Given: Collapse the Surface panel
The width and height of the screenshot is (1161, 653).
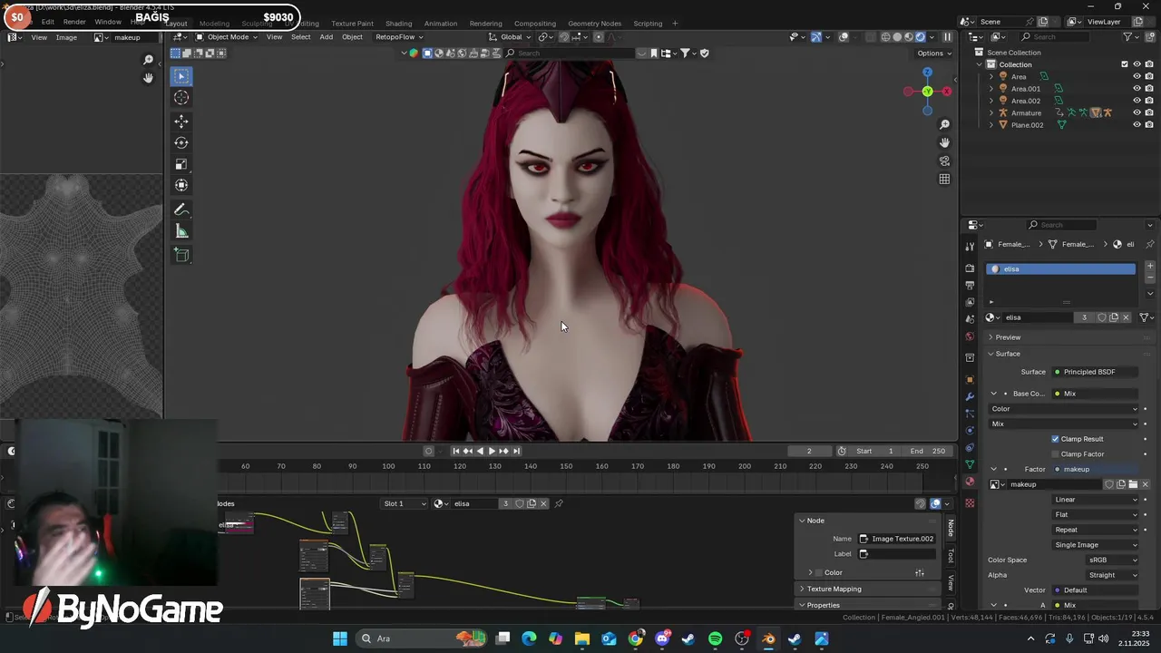Looking at the screenshot, I should (x=1008, y=354).
